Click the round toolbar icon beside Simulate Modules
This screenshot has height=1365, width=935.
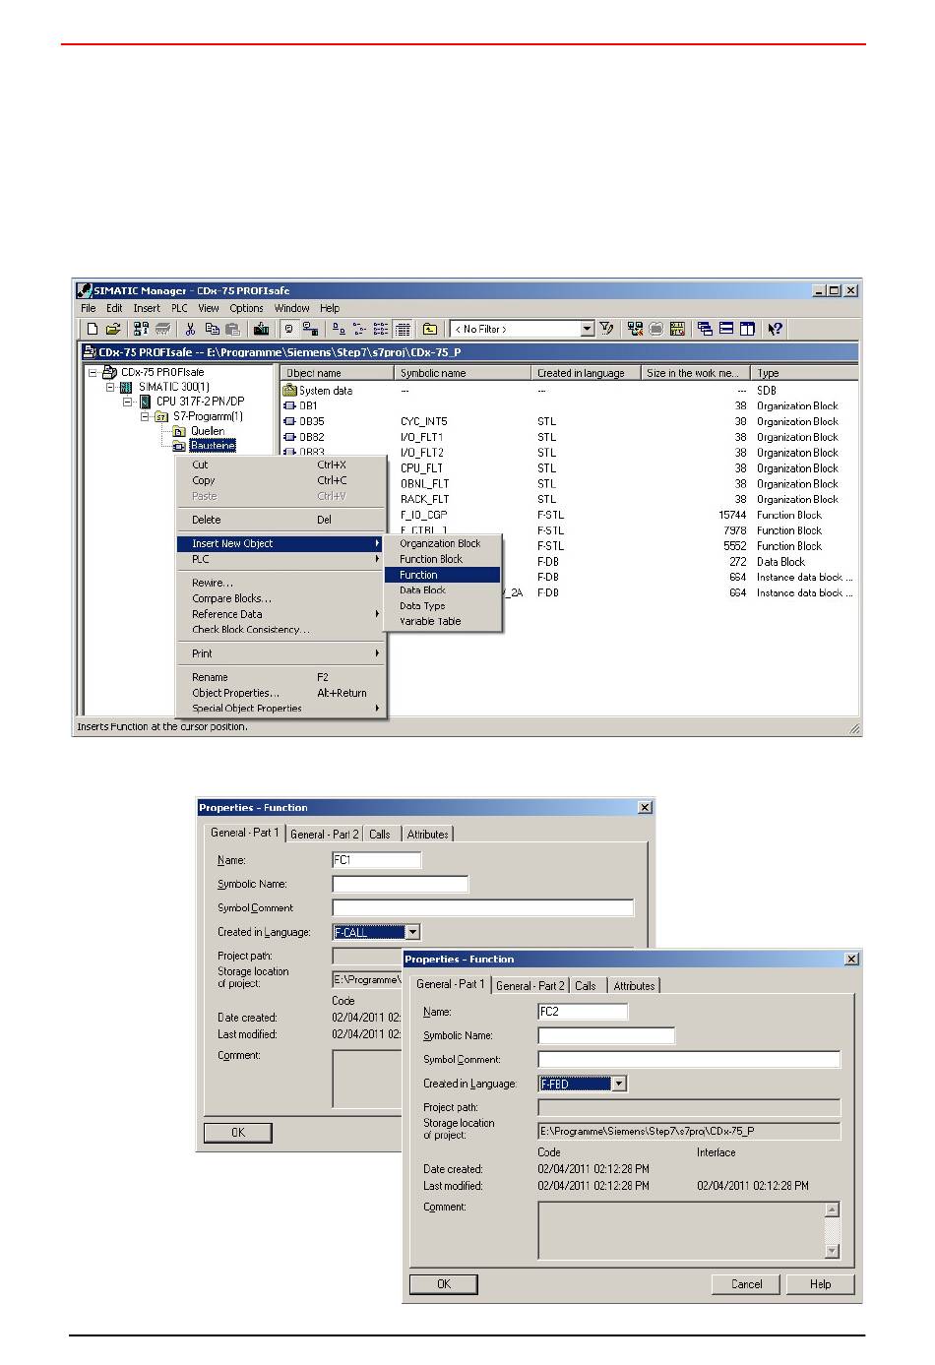click(655, 330)
